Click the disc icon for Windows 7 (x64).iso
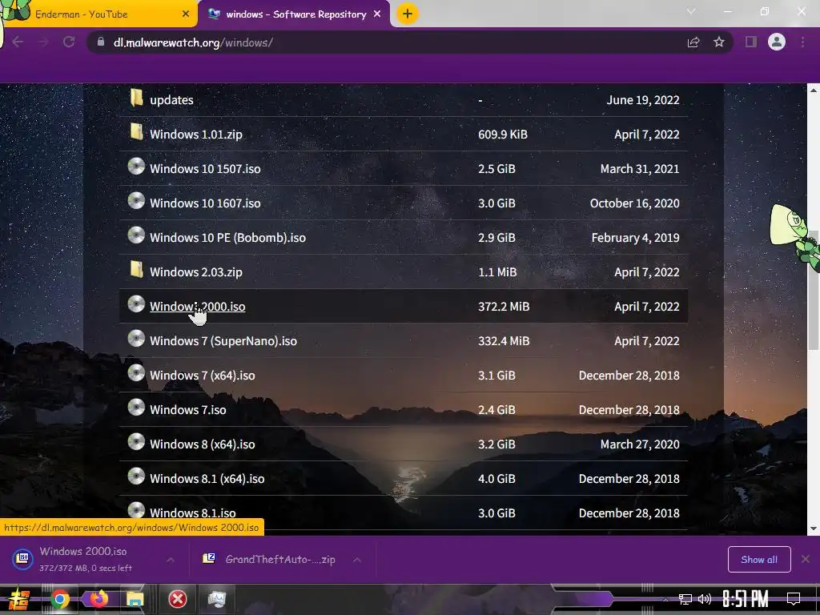 (x=136, y=373)
